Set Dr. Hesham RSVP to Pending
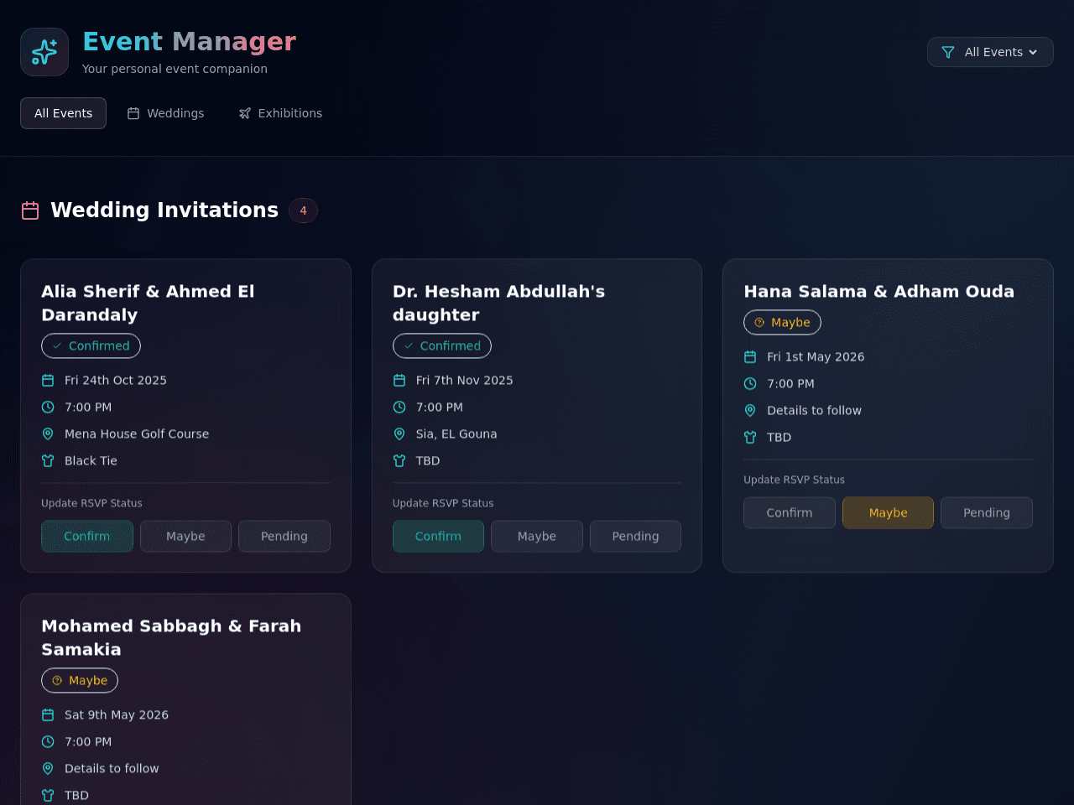The image size is (1074, 805). click(x=635, y=536)
